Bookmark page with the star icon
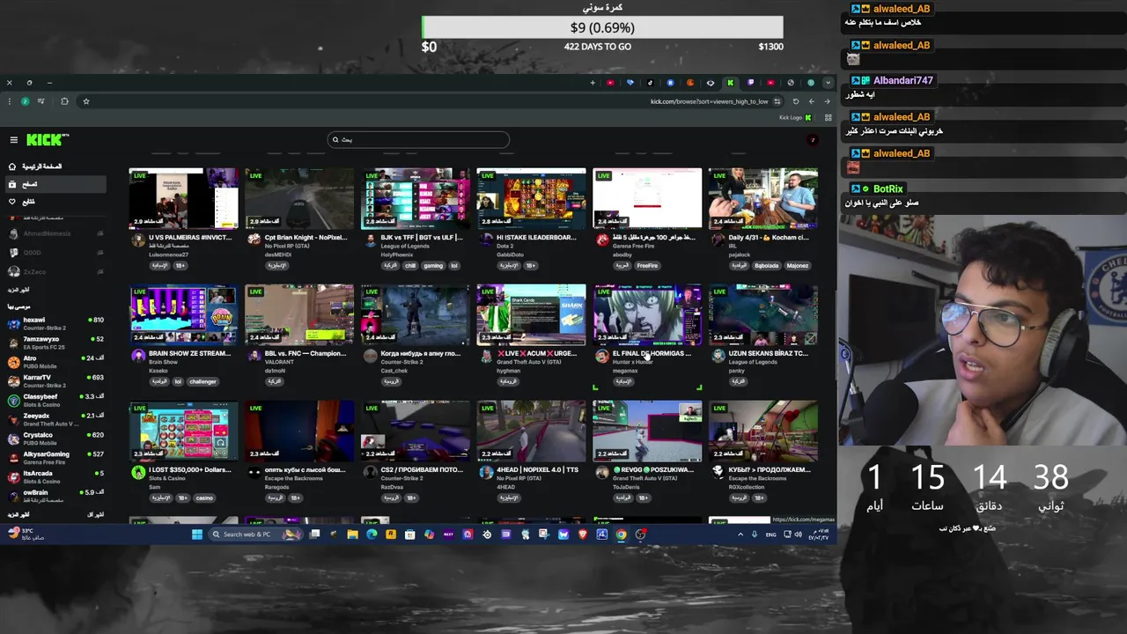Screen dimensions: 1127x634 85,101
